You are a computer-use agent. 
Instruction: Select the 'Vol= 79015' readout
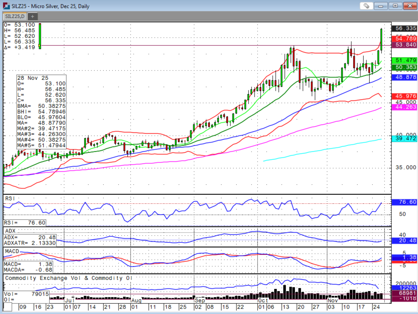coord(26,294)
